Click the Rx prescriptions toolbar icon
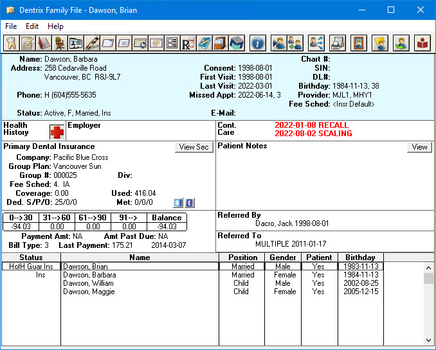The width and height of the screenshot is (436, 350). click(x=188, y=43)
